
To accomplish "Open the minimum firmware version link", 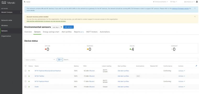I will pyautogui.click(x=180, y=9).
